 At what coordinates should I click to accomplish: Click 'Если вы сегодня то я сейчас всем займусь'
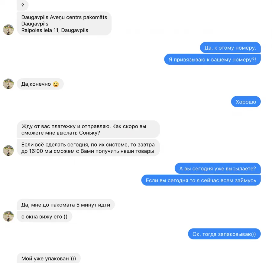(x=201, y=180)
